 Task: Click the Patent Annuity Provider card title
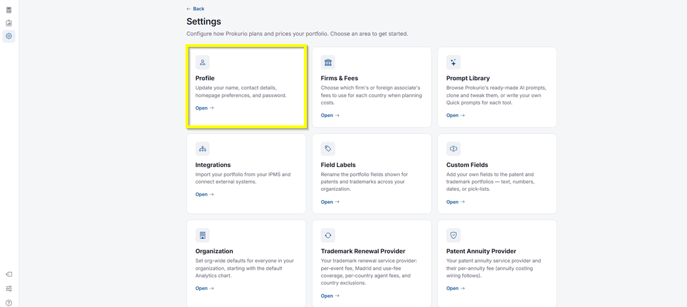click(481, 251)
